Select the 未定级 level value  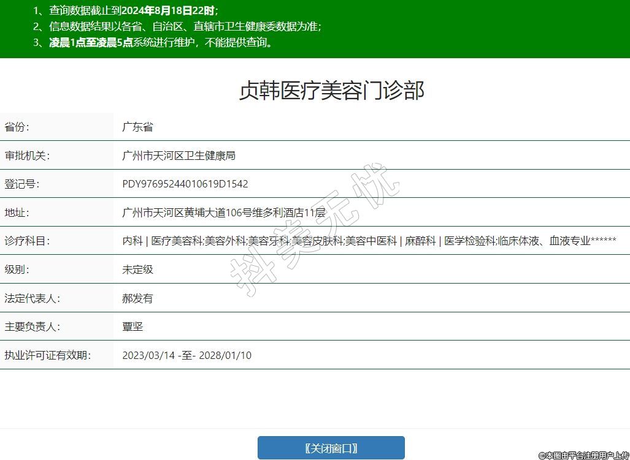(137, 269)
